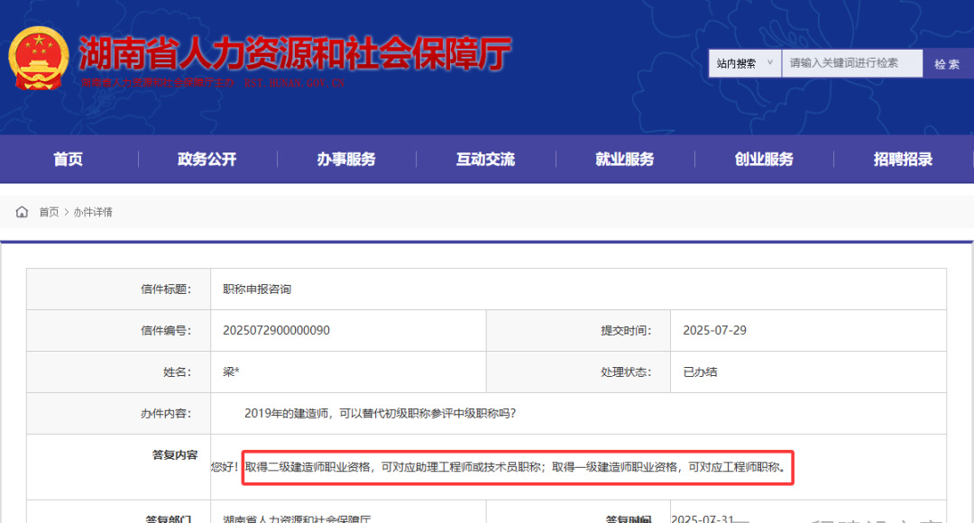Image resolution: width=974 pixels, height=523 pixels.
Task: Click the letter number 2025072900000090
Action: [276, 330]
